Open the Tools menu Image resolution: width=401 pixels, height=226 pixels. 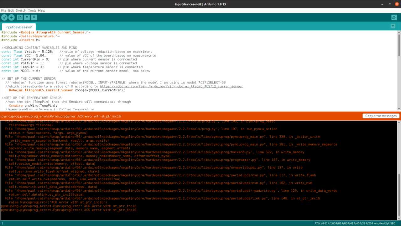(32, 10)
